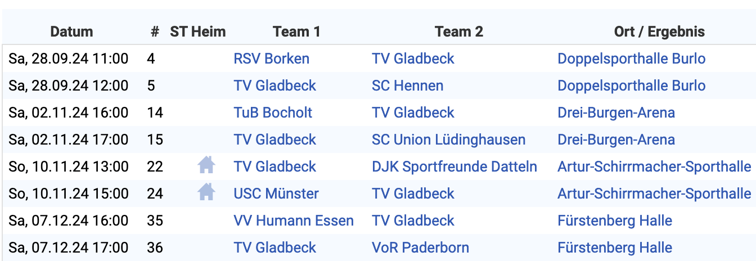Open TuB Bocholt team link
This screenshot has height=261, width=756.
(273, 112)
